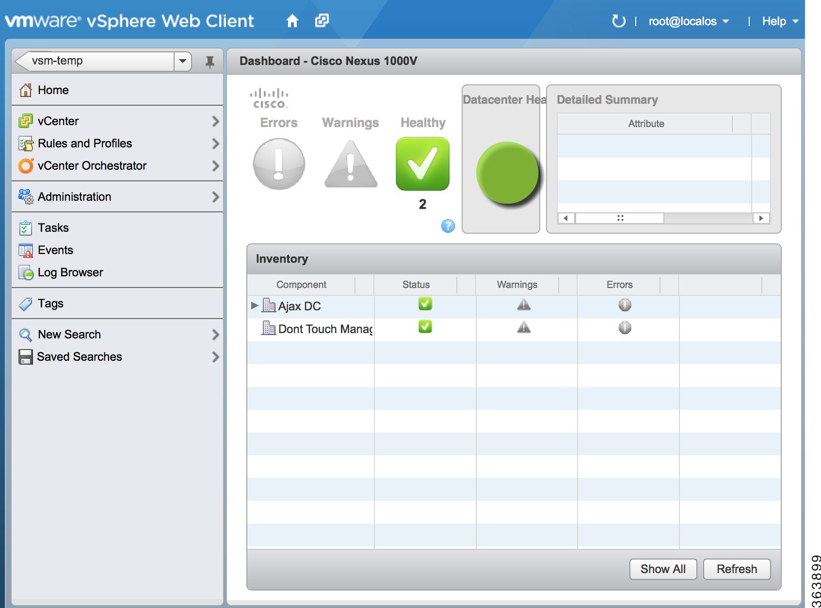The image size is (821, 608).
Task: Select Log Browser from the sidebar
Action: [70, 272]
